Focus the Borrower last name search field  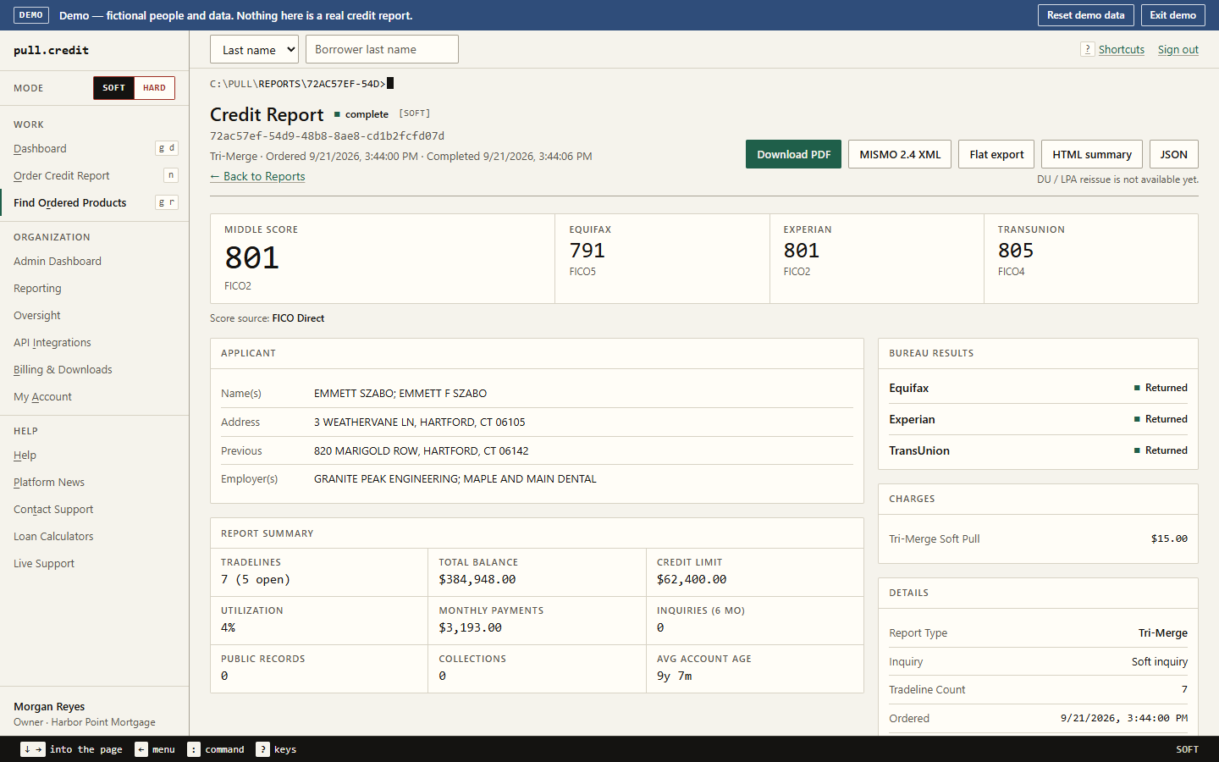382,49
